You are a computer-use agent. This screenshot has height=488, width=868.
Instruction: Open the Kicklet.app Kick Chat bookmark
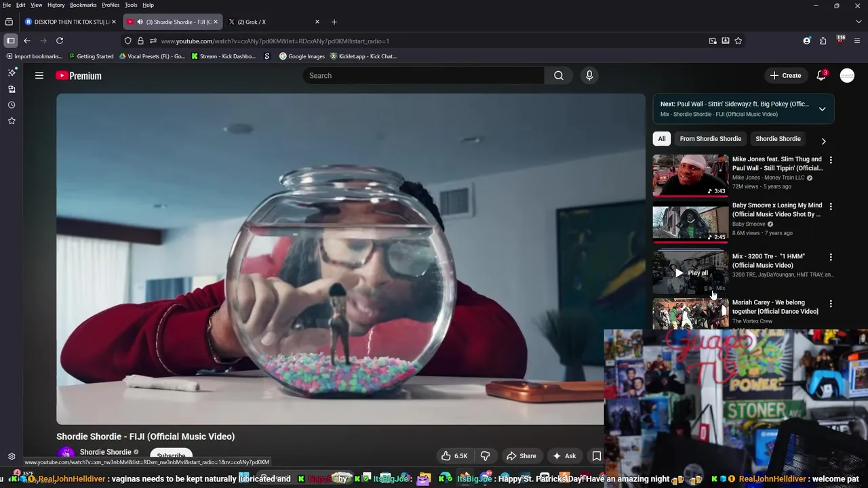363,56
